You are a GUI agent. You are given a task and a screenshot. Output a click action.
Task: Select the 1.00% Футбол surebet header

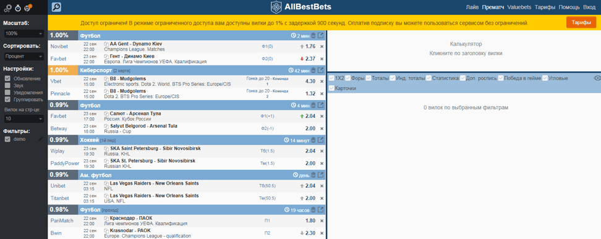(x=187, y=36)
